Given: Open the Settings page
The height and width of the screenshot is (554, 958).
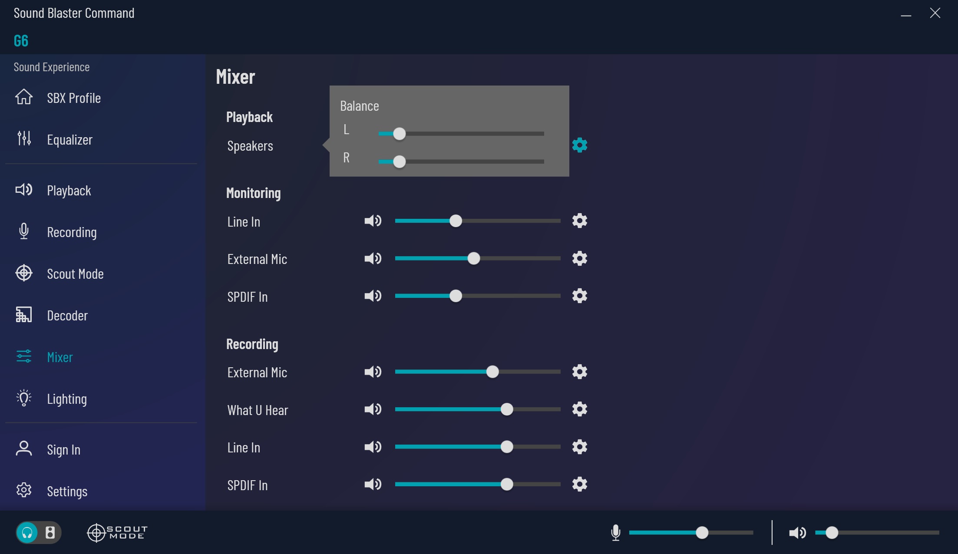Looking at the screenshot, I should pos(67,491).
